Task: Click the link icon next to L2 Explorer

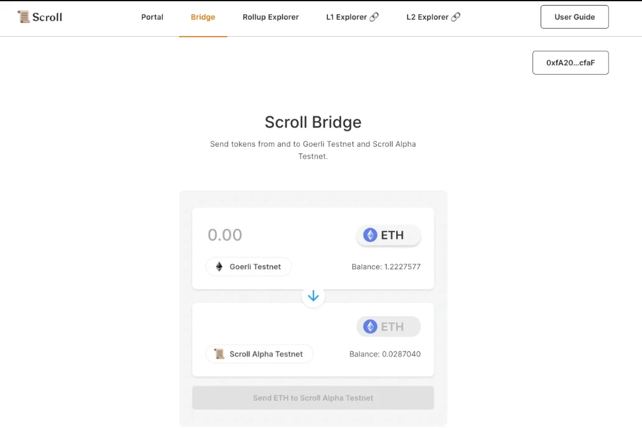Action: pos(455,17)
